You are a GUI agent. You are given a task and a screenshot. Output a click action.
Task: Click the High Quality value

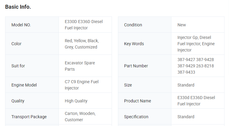(x=76, y=101)
